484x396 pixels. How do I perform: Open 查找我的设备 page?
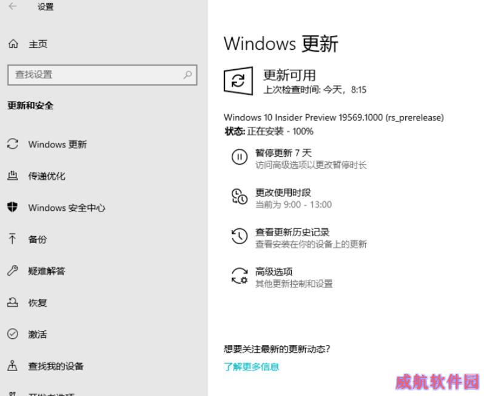pos(56,366)
